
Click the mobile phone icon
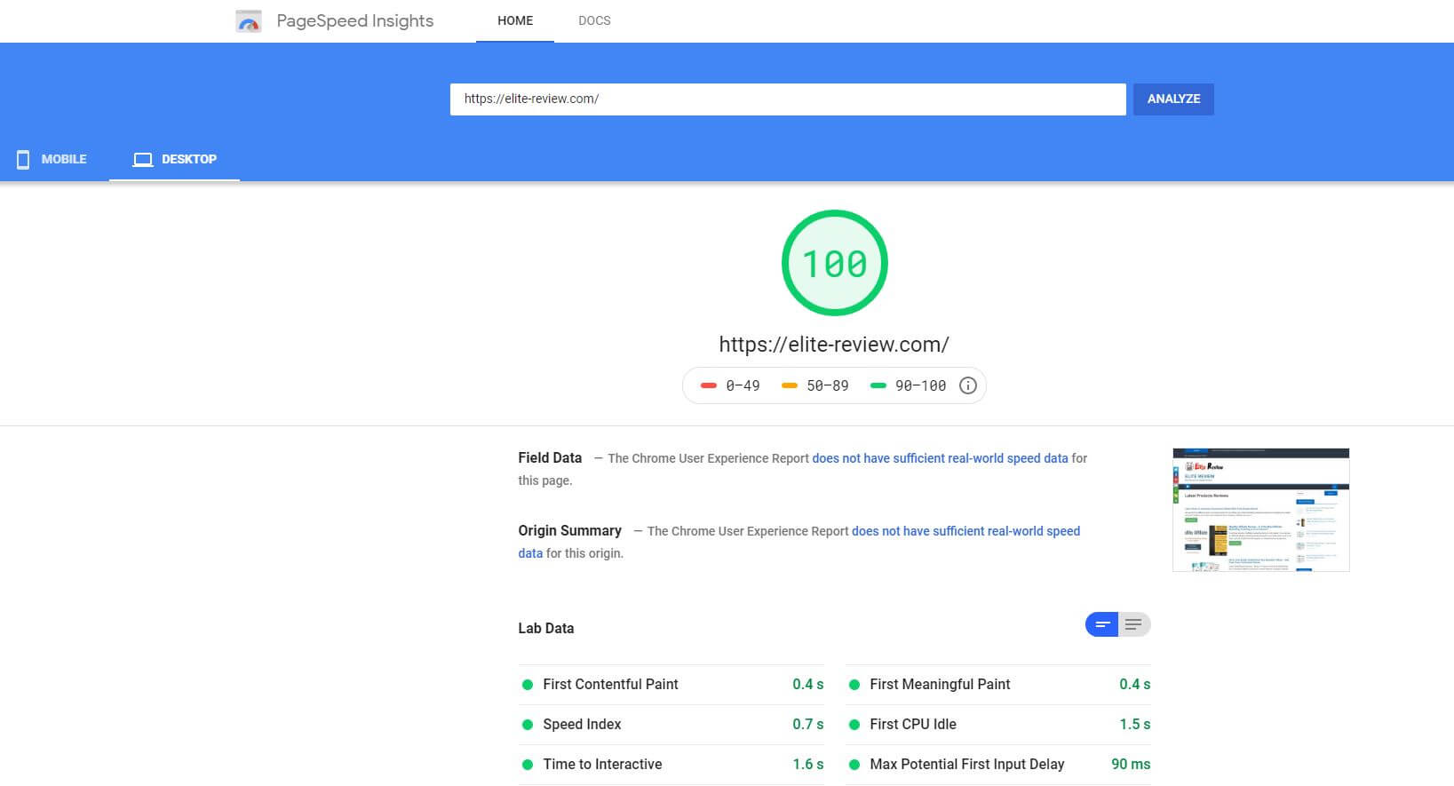tap(23, 159)
